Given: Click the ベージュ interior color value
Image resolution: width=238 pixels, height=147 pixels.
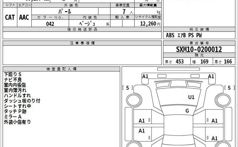Looking at the screenshot, I should pyautogui.click(x=88, y=24).
